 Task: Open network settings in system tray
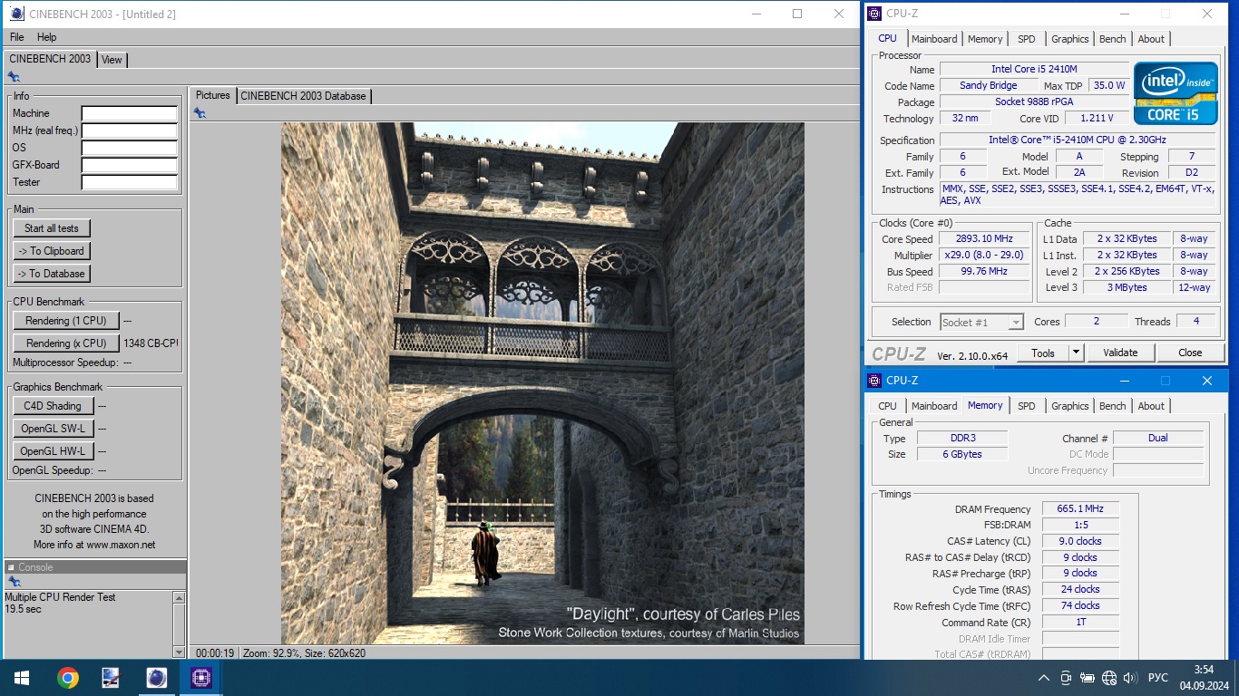click(1108, 678)
